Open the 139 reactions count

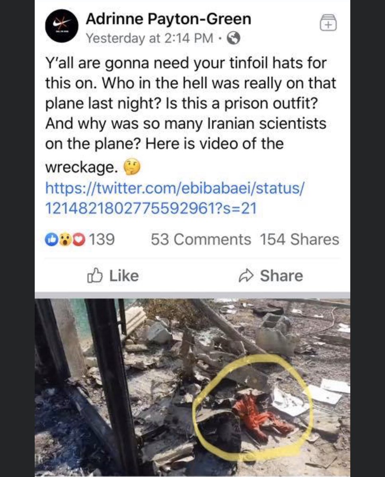[x=101, y=240]
